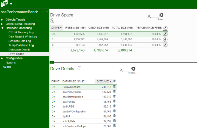Screen dimensions: 198x128
Task: Select dswHarmonization database name
Action: (x=73, y=97)
